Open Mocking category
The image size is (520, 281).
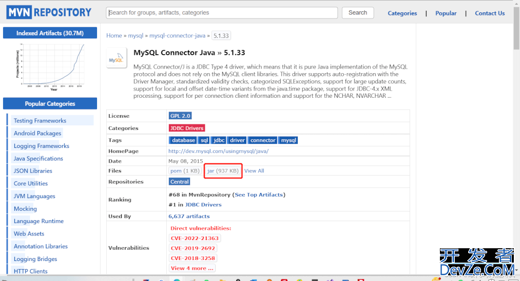(25, 209)
